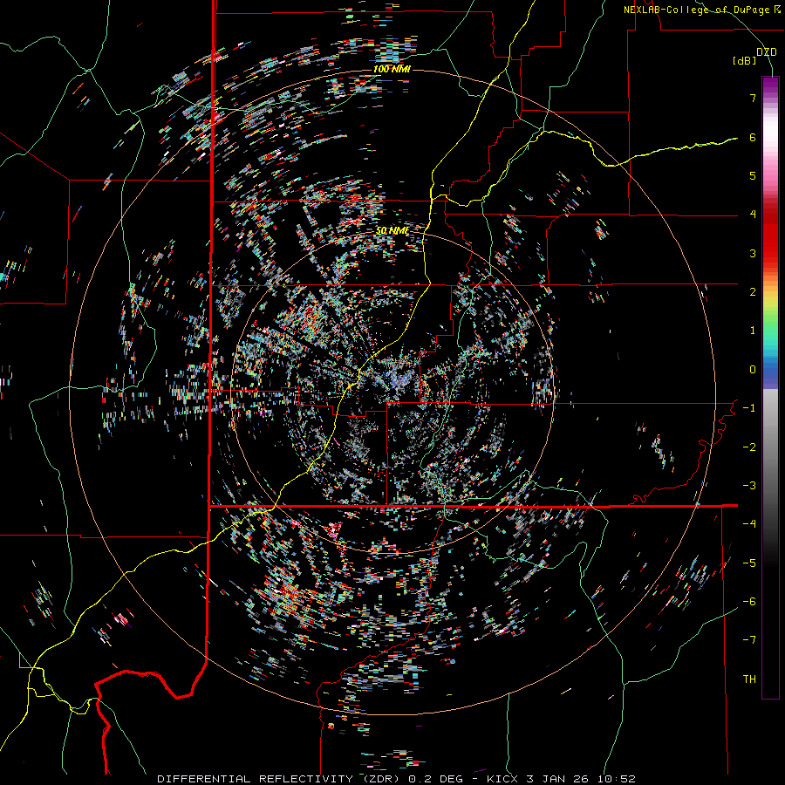Select the -6 value on the color scale
Screen dimensions: 785x785
coord(749,602)
